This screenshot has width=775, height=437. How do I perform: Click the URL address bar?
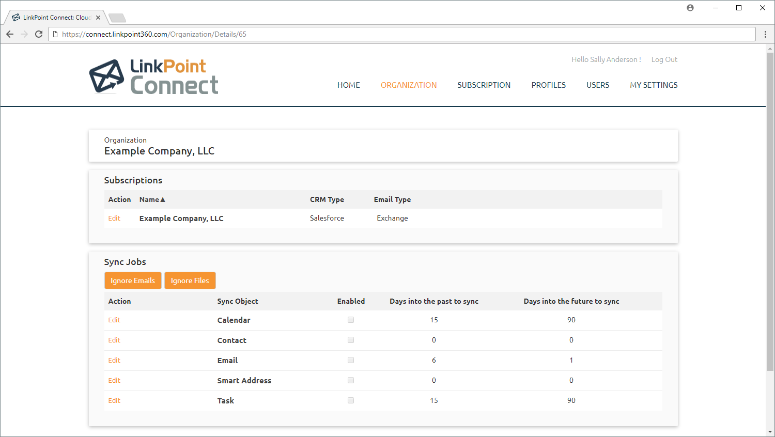pos(402,34)
